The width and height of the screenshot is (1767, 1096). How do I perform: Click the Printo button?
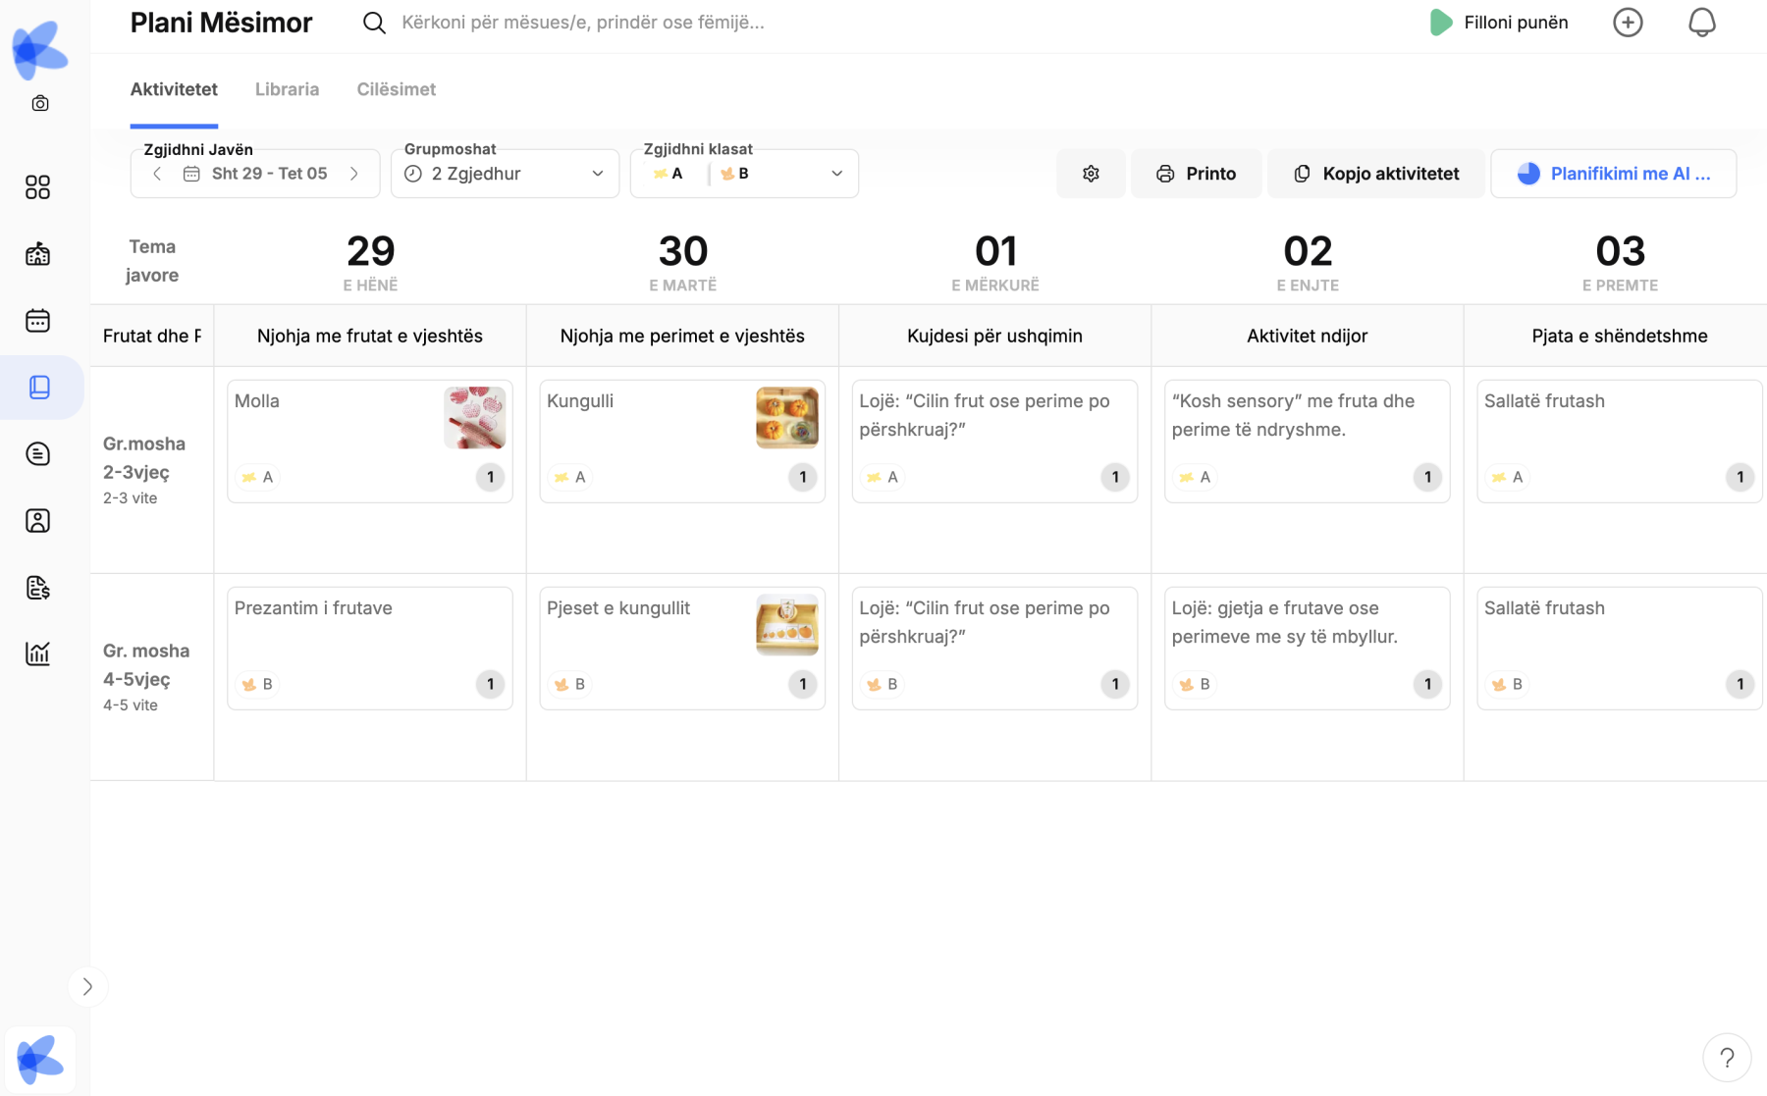(1196, 174)
